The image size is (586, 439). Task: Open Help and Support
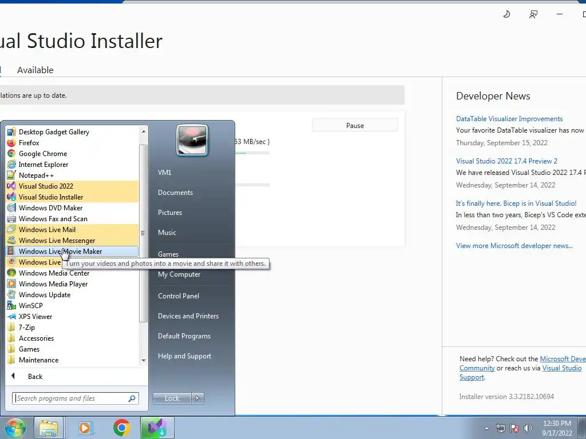[184, 356]
